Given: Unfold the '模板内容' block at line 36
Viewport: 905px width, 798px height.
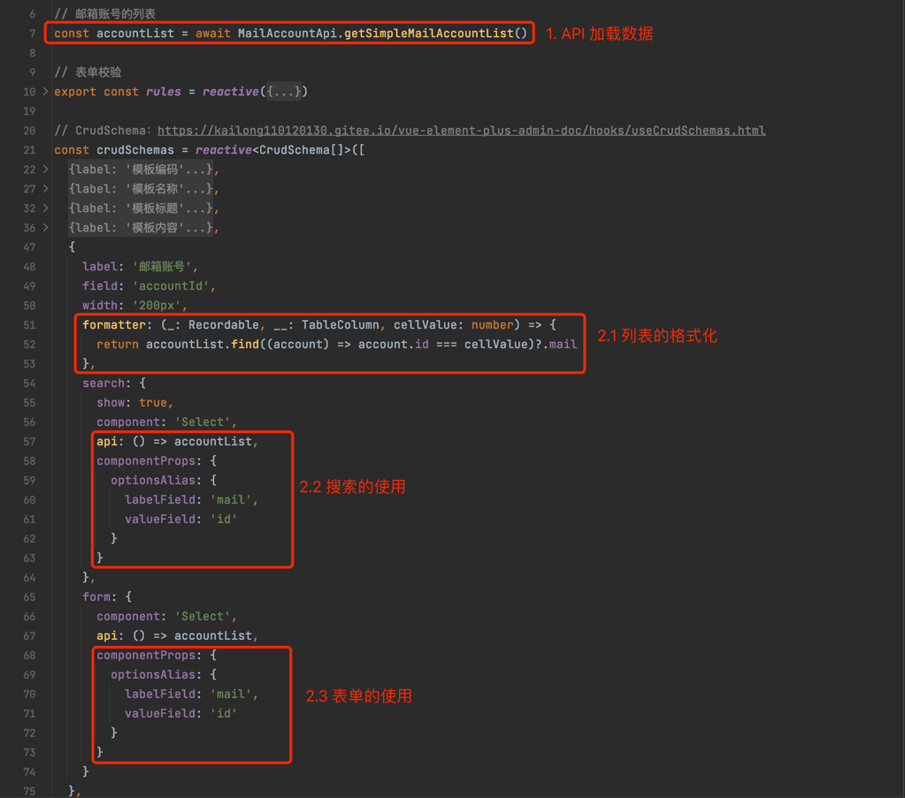Looking at the screenshot, I should pos(46,228).
